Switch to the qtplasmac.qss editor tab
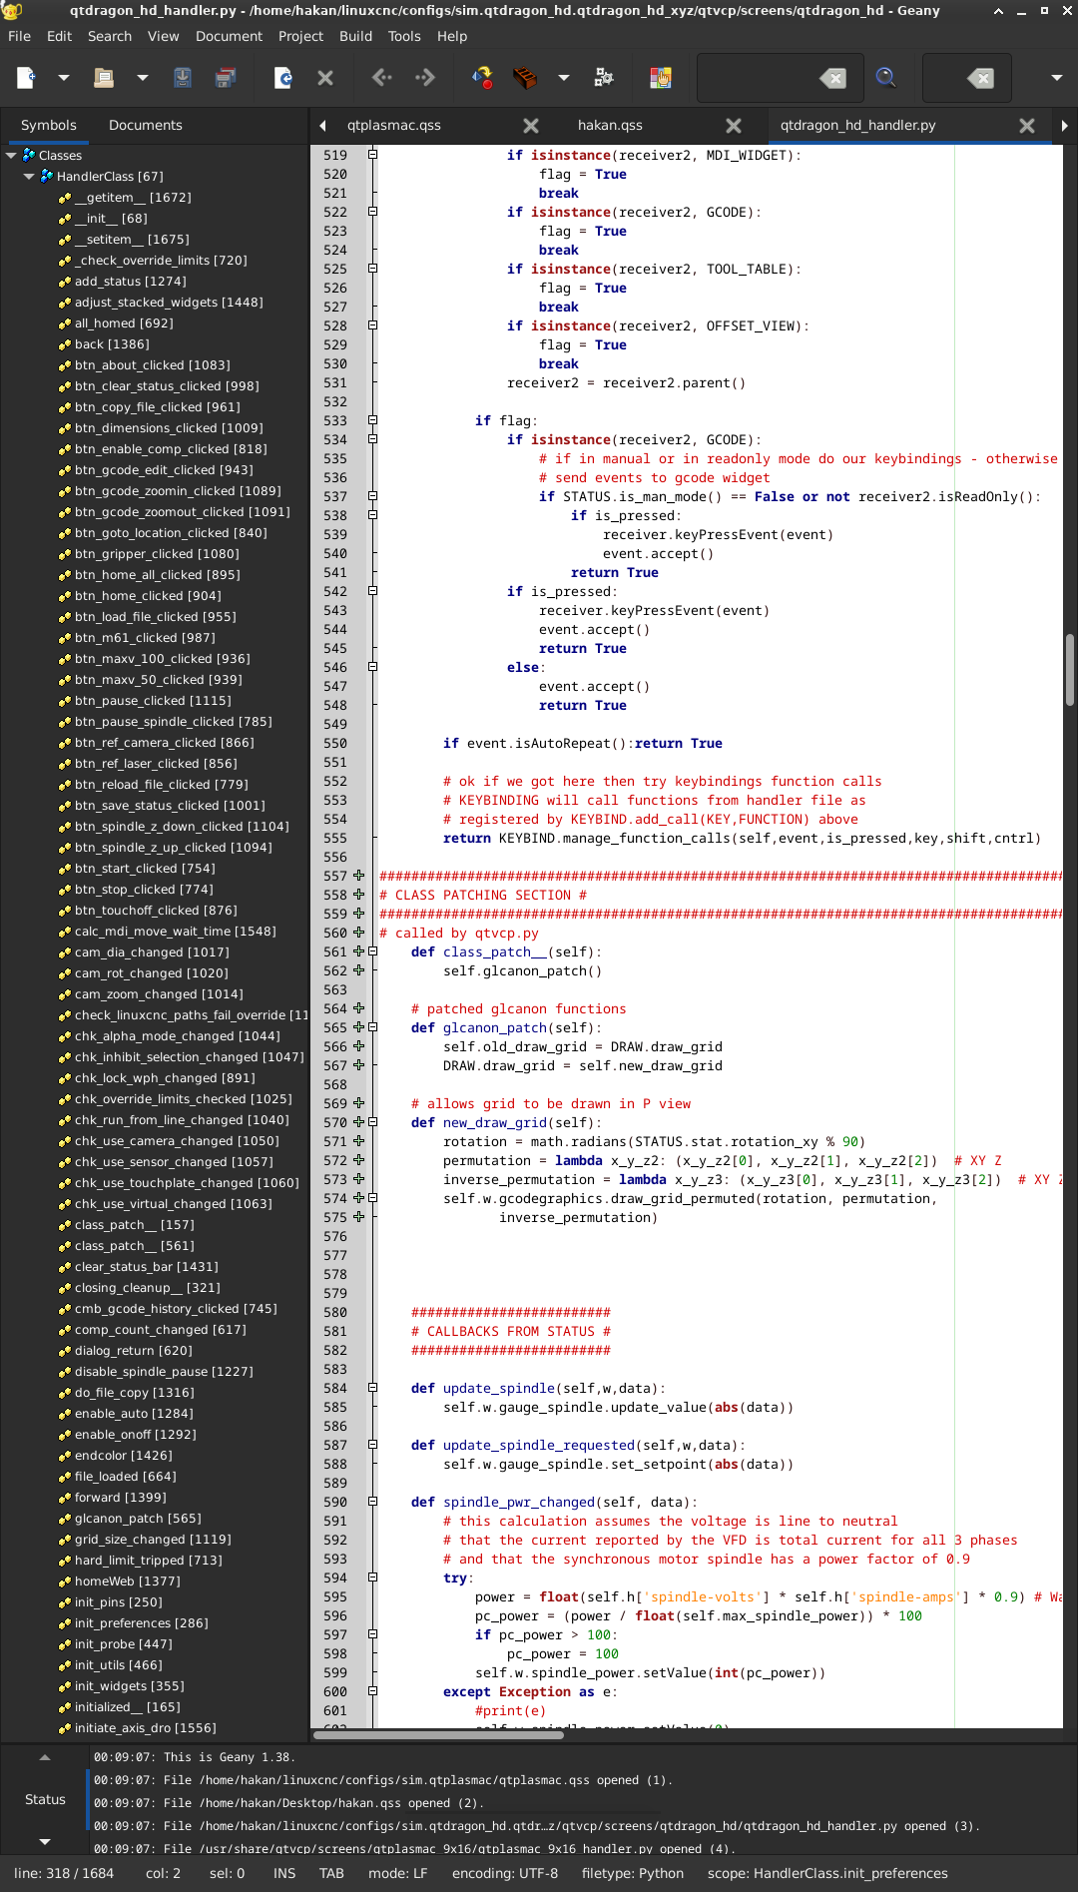Image resolution: width=1078 pixels, height=1892 pixels. [x=394, y=125]
